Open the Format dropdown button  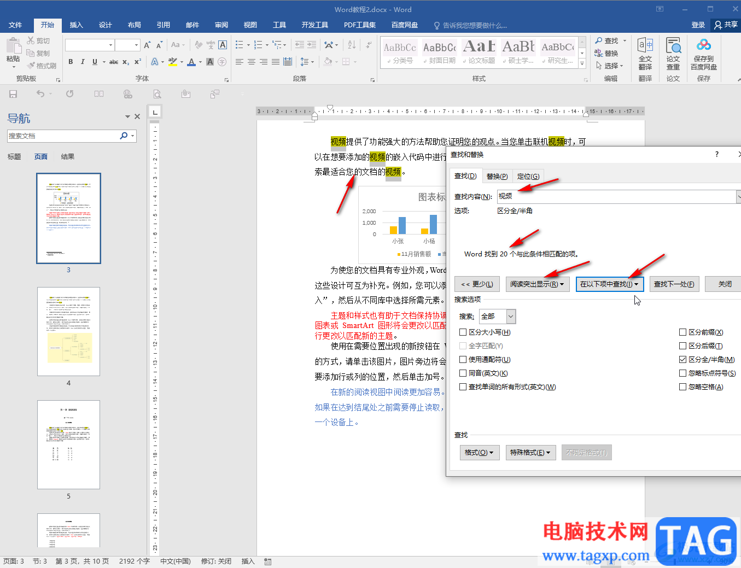480,453
